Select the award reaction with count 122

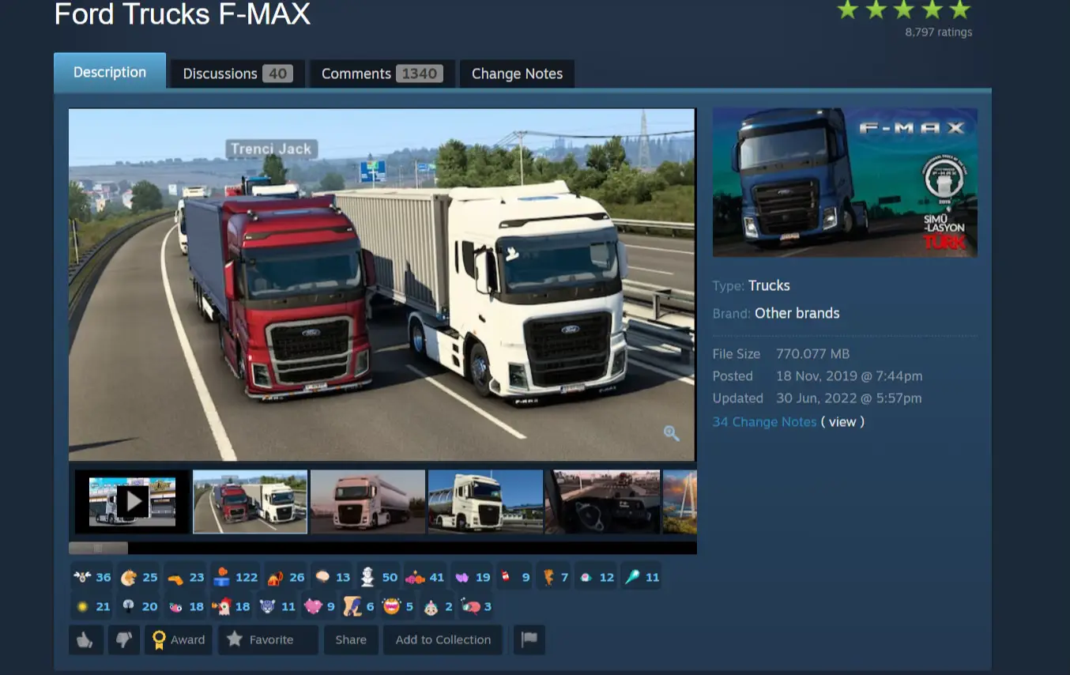tap(236, 577)
